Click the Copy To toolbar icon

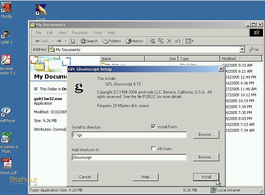tap(161, 41)
